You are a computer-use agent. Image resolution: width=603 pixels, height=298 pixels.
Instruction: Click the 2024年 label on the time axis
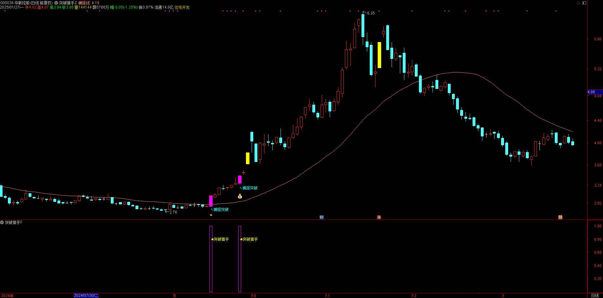coord(7,296)
